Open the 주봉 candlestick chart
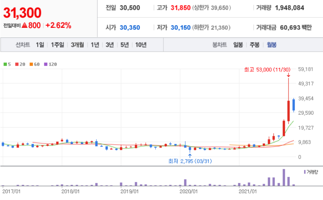The height and width of the screenshot is (200, 323). (255, 45)
